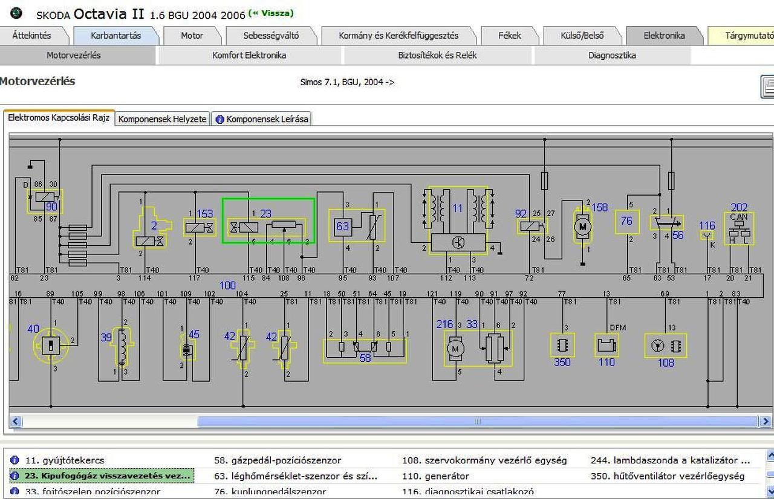The height and width of the screenshot is (499, 774).
Task: Select component 350 symbol in the diagram
Action: (x=562, y=345)
